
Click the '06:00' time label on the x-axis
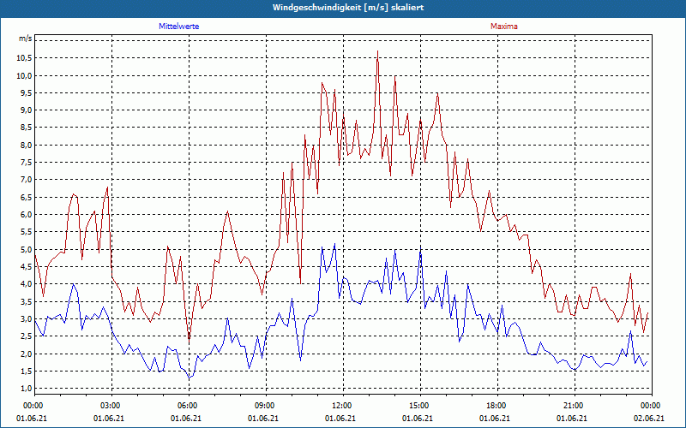(189, 406)
